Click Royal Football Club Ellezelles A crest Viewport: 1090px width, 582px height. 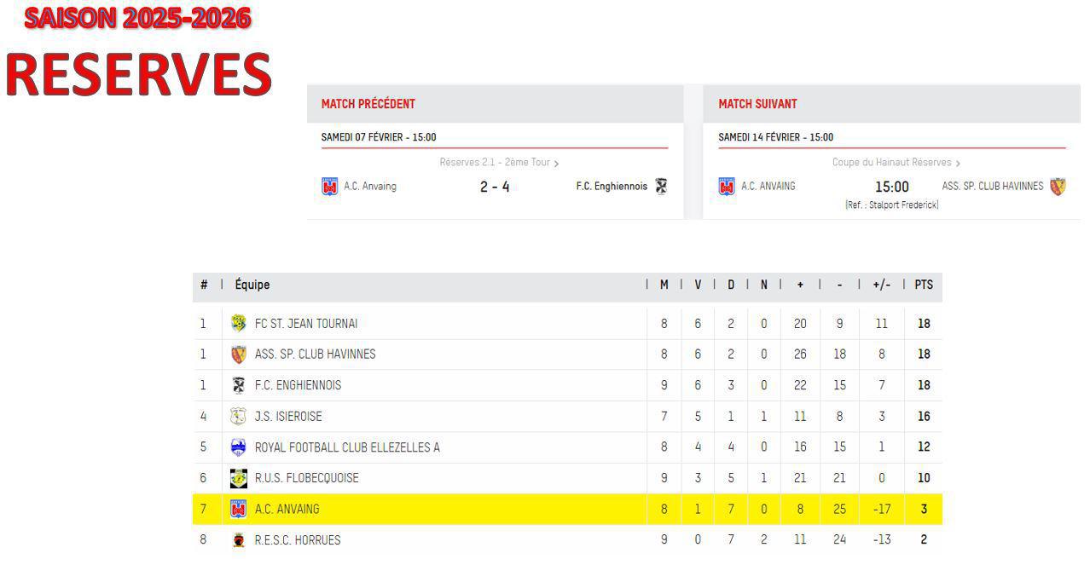pyautogui.click(x=239, y=447)
